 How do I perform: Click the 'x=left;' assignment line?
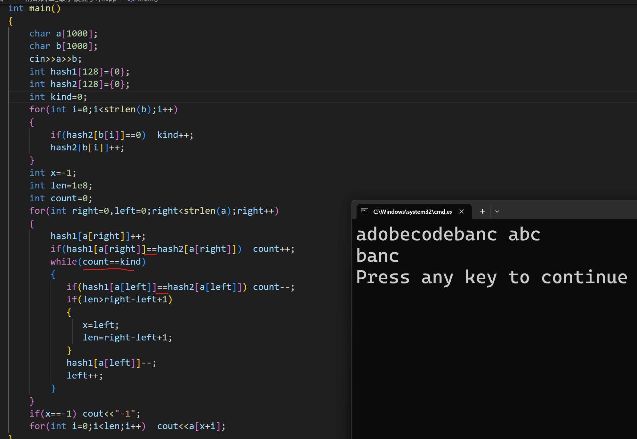tap(101, 325)
